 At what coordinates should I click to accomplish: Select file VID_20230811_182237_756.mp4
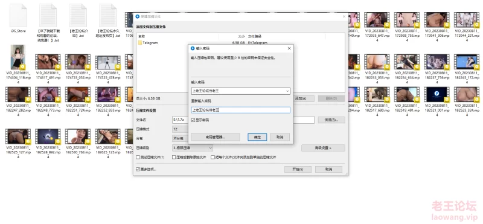click(x=437, y=62)
